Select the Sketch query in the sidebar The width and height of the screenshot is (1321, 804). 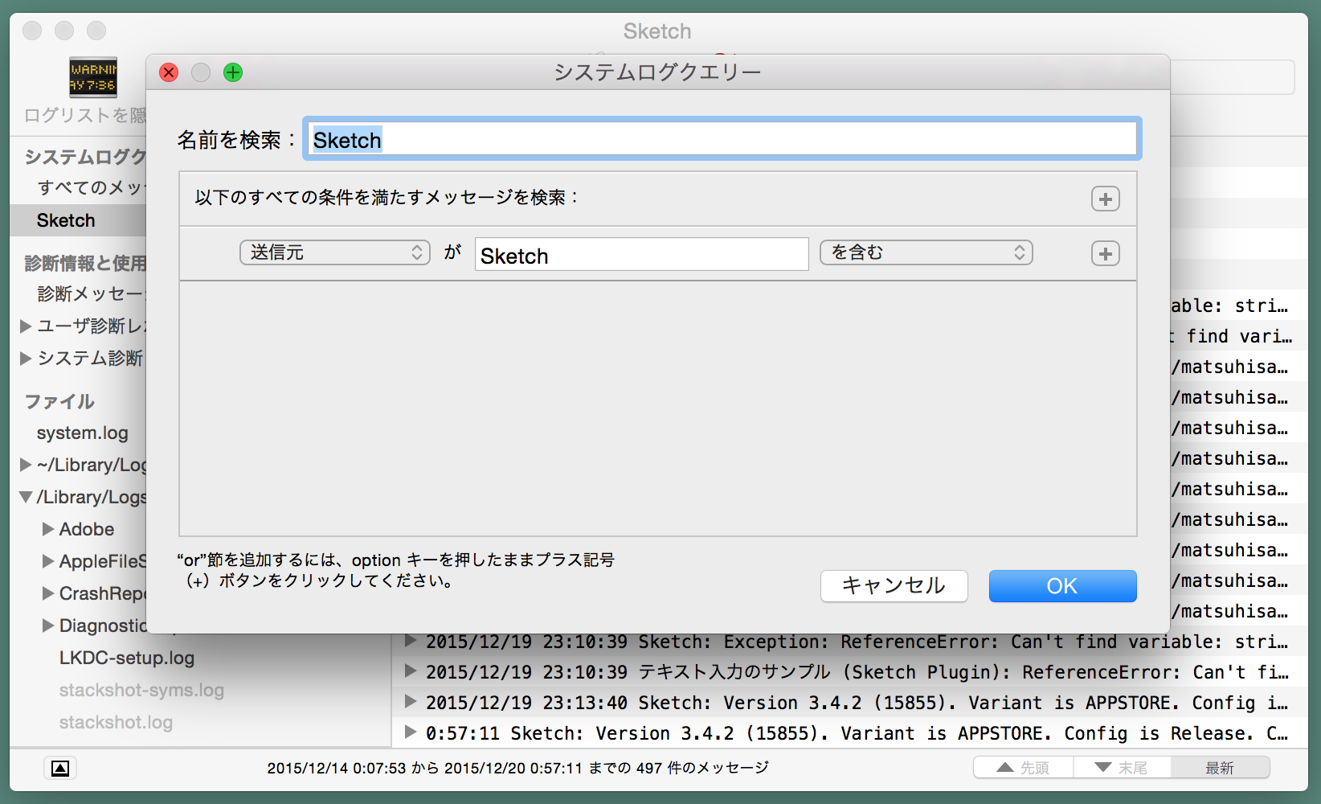tap(78, 220)
